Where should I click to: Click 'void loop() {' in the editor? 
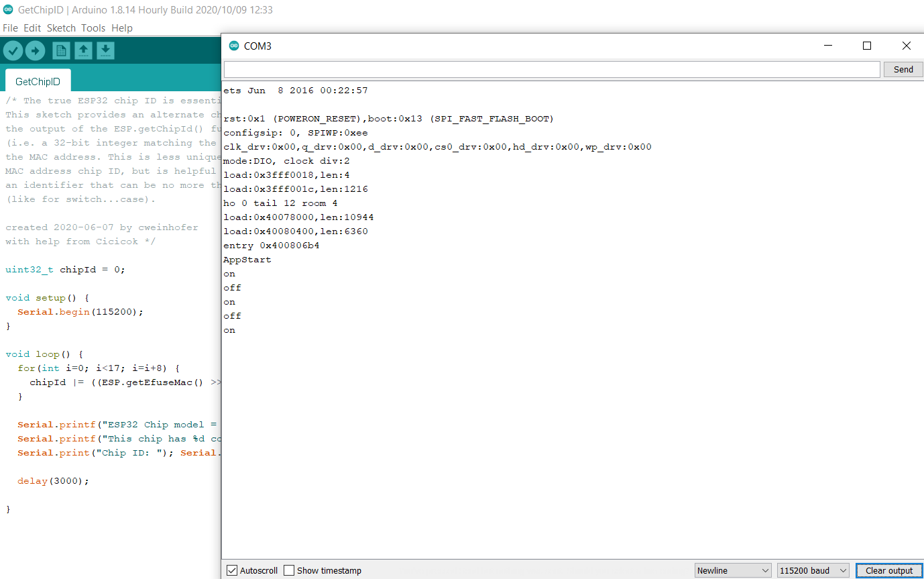[44, 354]
